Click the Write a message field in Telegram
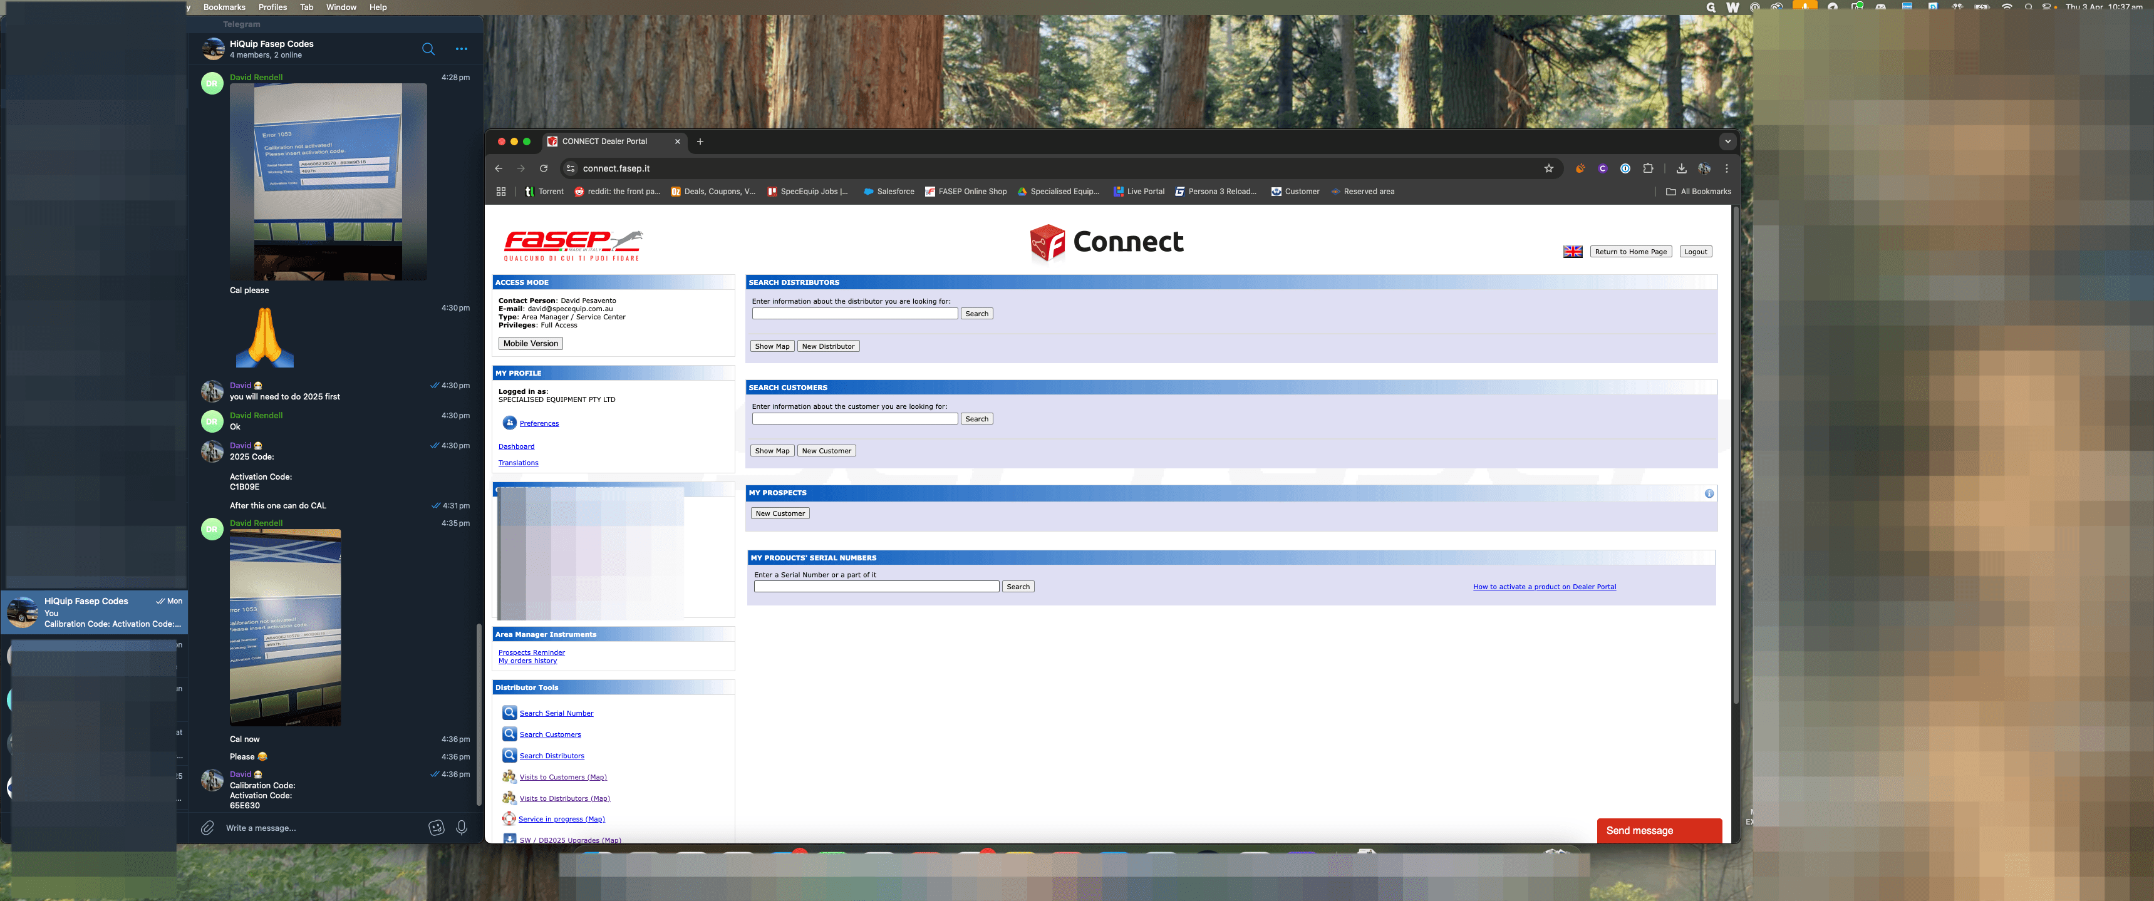Screen dimensions: 2154x901 (x=322, y=828)
